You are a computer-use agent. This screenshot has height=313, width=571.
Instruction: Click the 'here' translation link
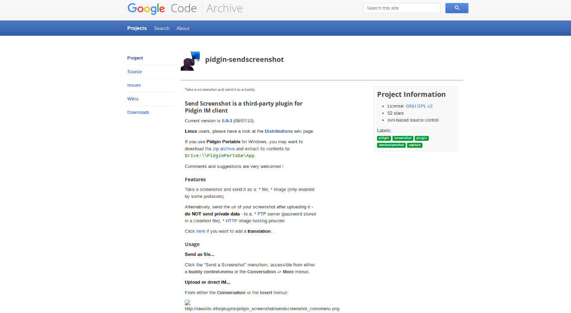point(200,231)
